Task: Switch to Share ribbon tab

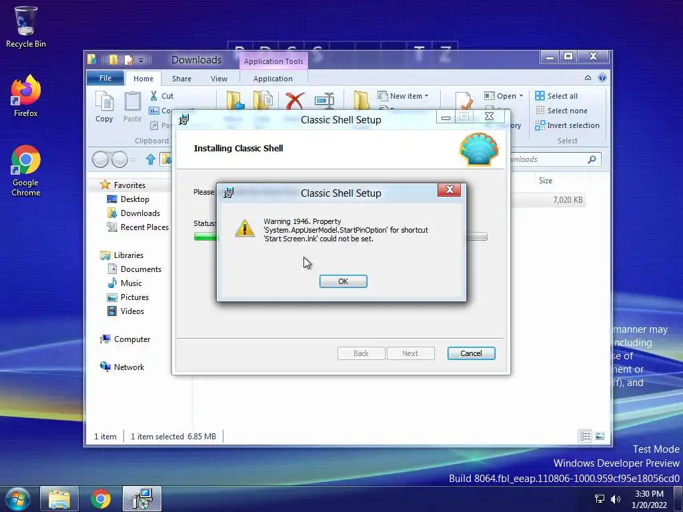Action: [181, 79]
